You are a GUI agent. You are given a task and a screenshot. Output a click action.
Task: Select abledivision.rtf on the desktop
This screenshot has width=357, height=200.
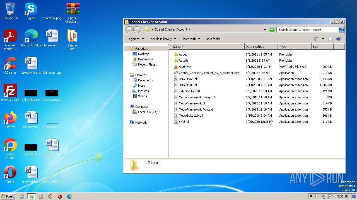tap(31, 66)
